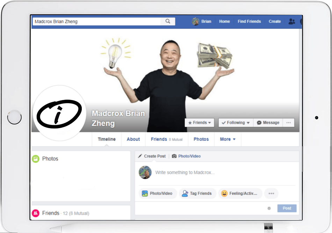332x233 pixels.
Task: Switch to the Timeline tab
Action: 107,139
